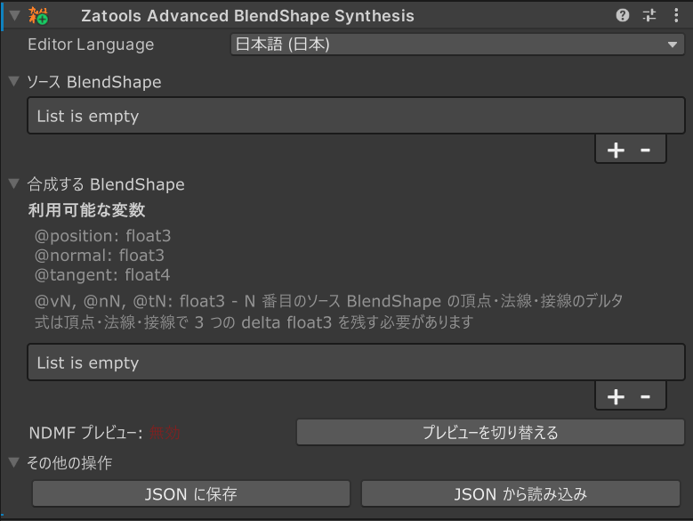
Task: Click the プレビューを切り替える button
Action: tap(490, 432)
